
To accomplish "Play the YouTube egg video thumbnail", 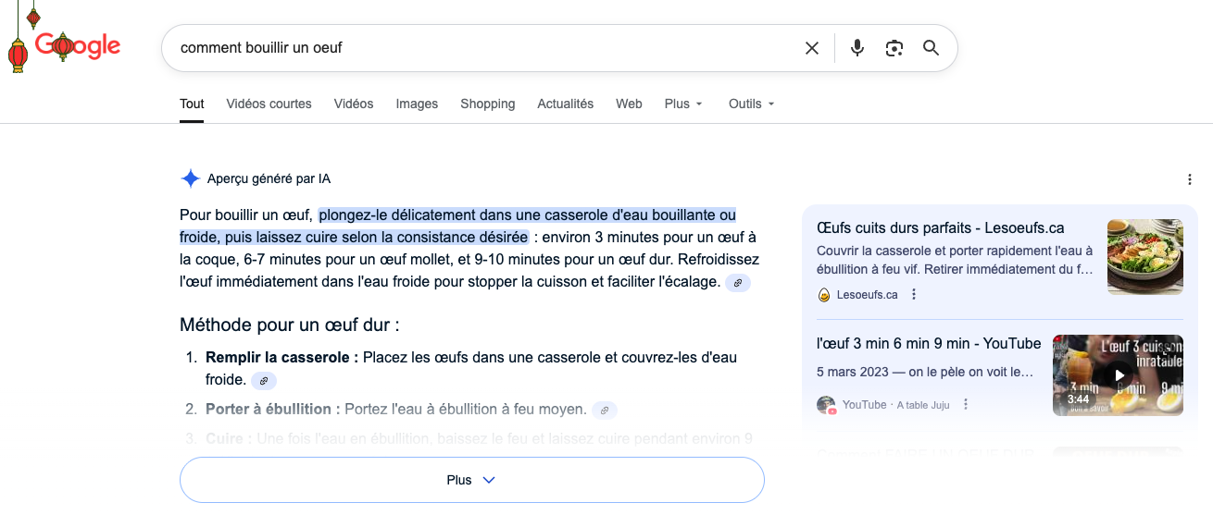I will [x=1118, y=375].
